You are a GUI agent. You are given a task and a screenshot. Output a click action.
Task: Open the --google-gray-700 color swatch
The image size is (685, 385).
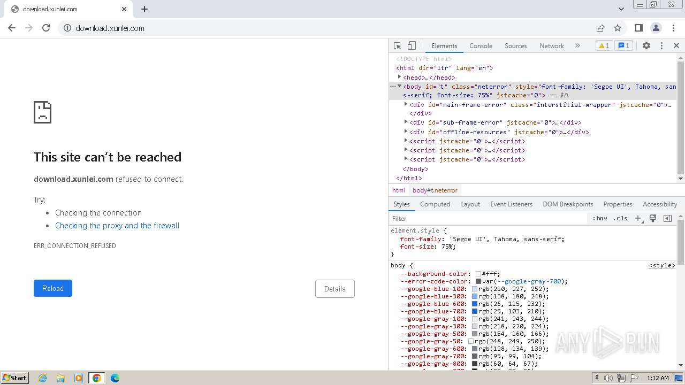(x=475, y=356)
